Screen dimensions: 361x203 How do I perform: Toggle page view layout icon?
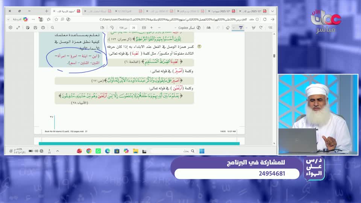[102, 27]
